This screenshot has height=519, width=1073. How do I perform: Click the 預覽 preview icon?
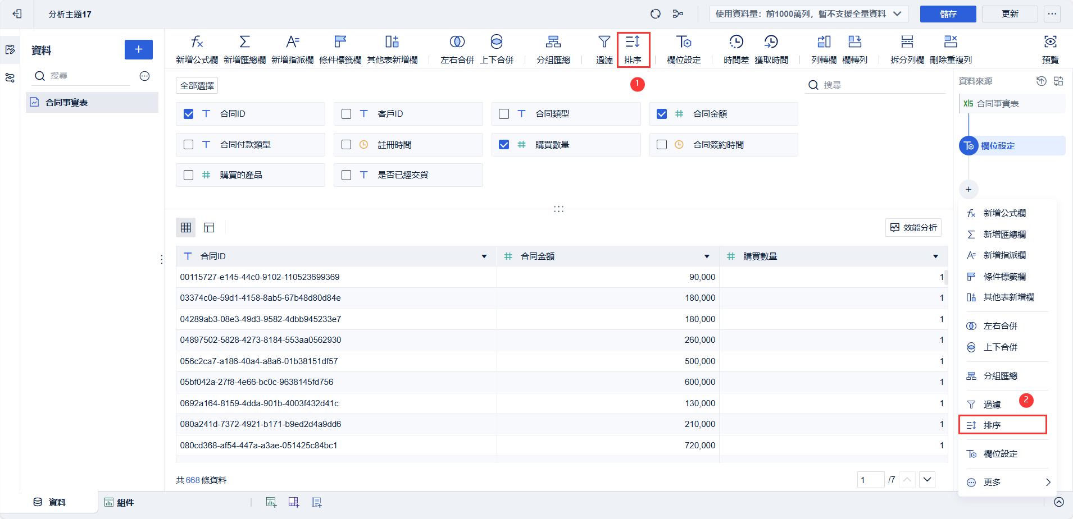click(1050, 43)
